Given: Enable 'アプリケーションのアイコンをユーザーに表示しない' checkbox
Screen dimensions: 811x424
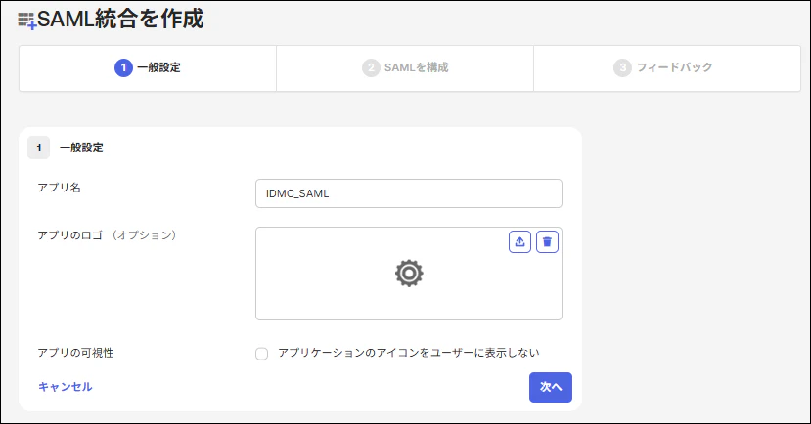Looking at the screenshot, I should point(262,354).
